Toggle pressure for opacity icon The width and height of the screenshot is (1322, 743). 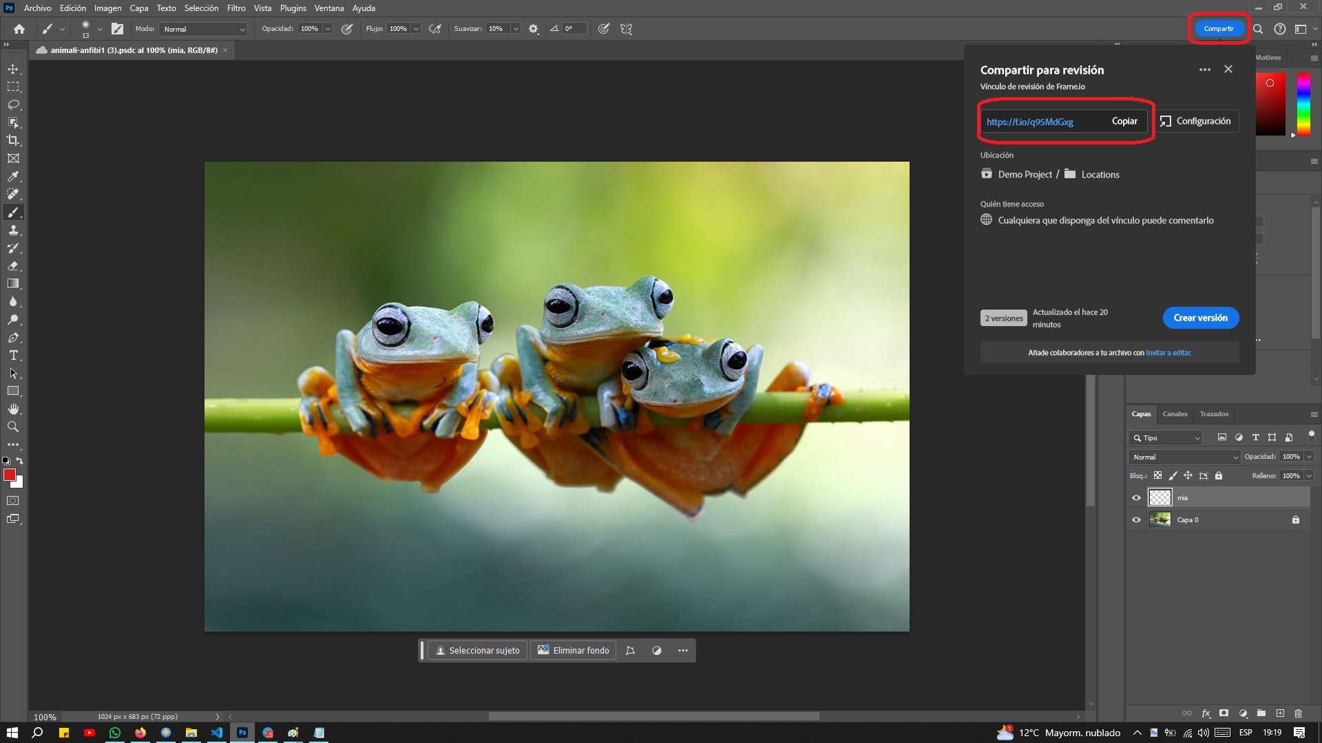pyautogui.click(x=347, y=29)
